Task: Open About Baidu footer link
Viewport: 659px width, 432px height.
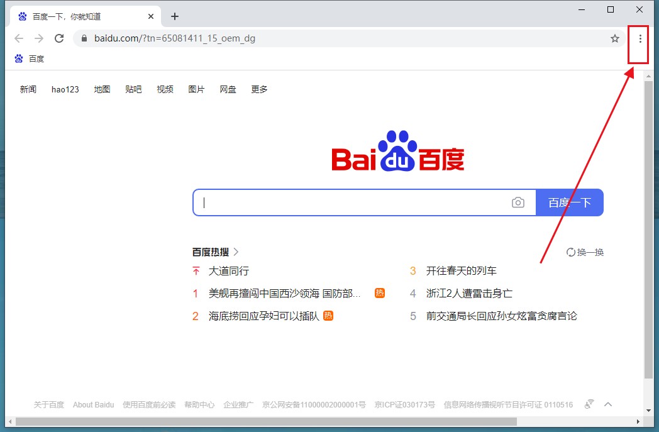Action: (93, 405)
